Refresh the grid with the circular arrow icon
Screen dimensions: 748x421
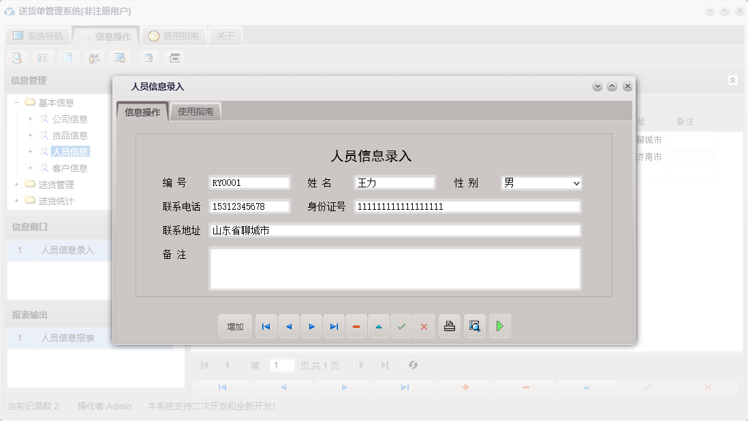(414, 365)
